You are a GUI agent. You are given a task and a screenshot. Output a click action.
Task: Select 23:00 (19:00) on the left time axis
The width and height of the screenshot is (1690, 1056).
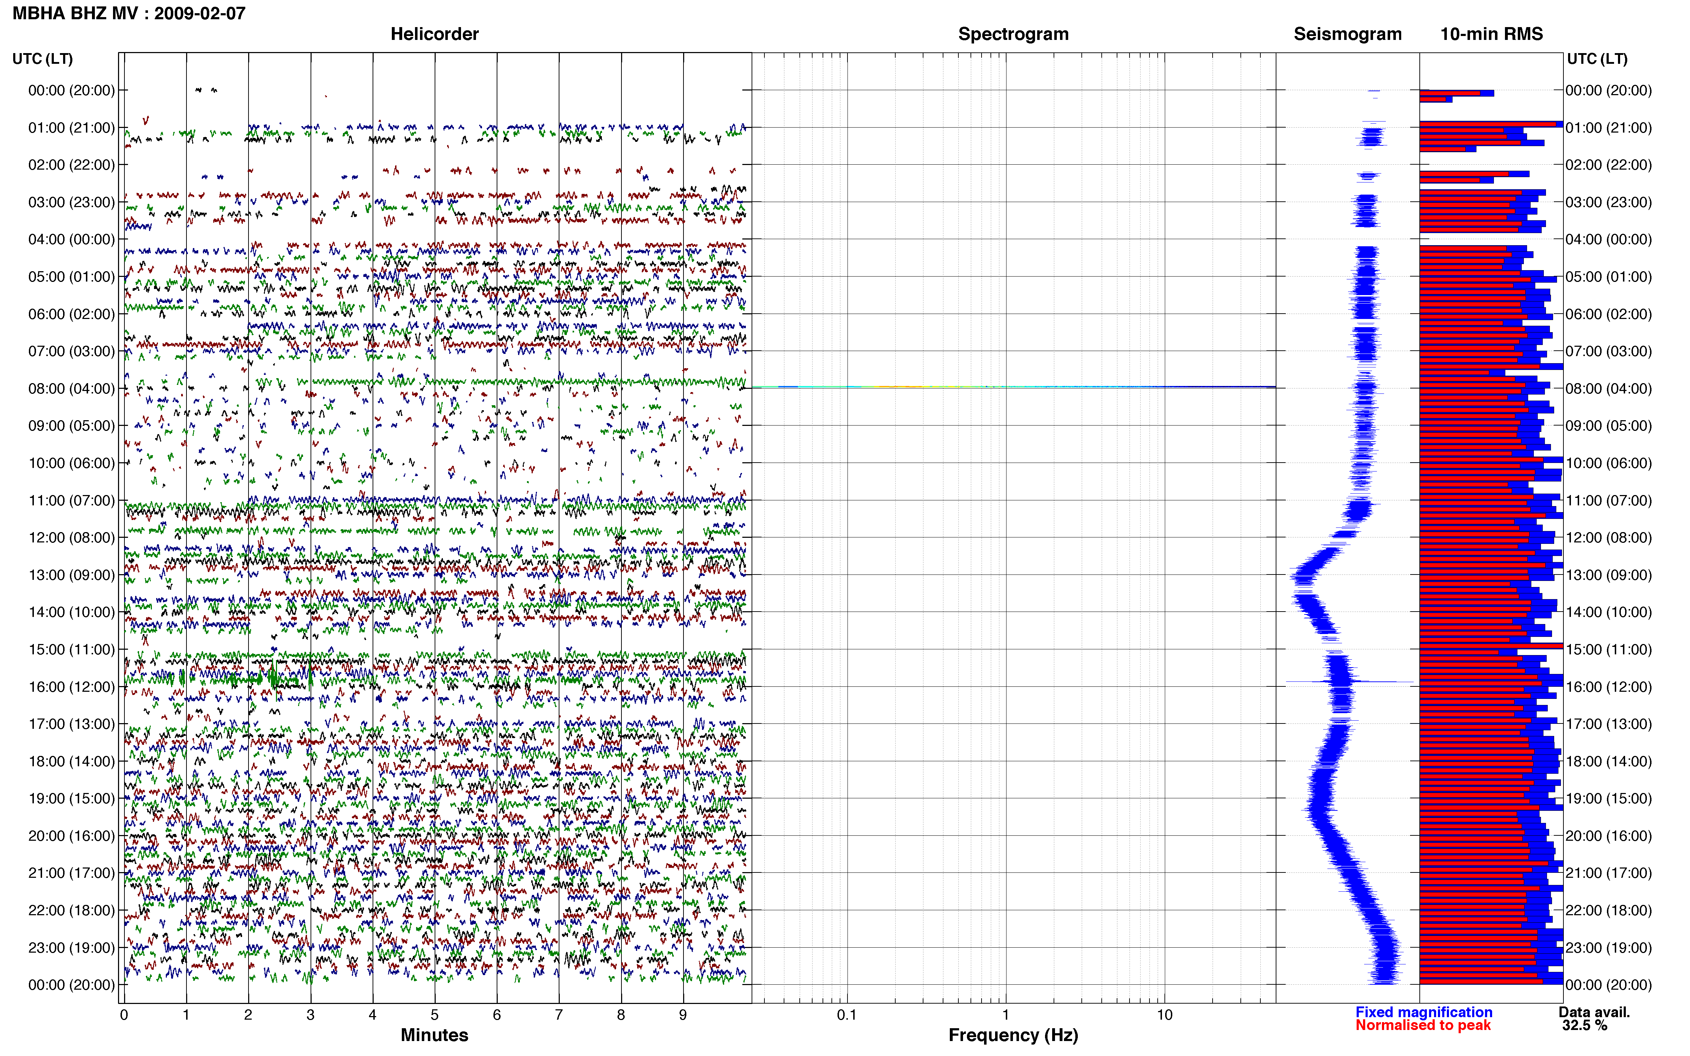coord(71,948)
